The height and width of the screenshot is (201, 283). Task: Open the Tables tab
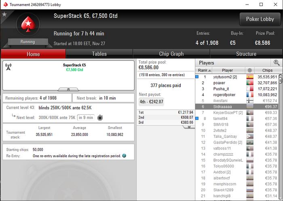pyautogui.click(x=99, y=54)
